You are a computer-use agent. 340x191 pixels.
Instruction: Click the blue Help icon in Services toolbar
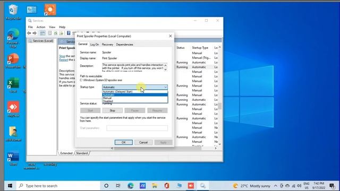(x=69, y=33)
